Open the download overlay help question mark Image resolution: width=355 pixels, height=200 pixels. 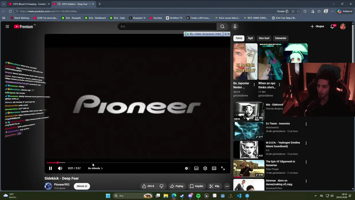(225, 34)
